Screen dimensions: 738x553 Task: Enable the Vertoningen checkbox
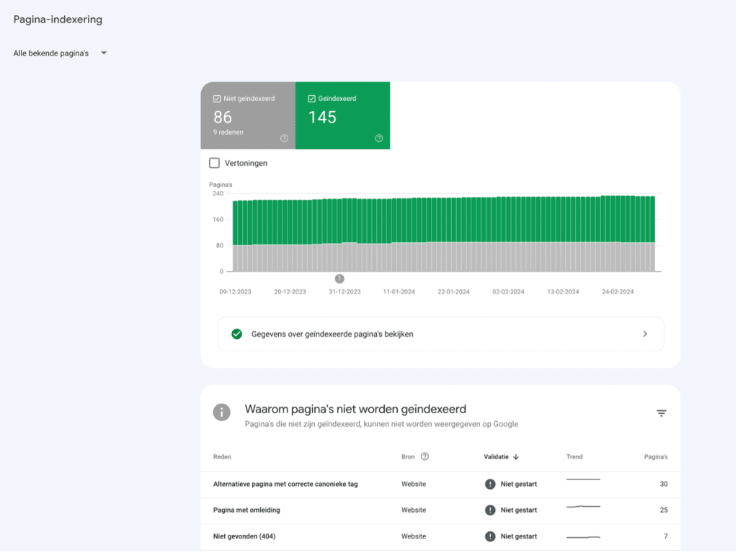(x=214, y=163)
